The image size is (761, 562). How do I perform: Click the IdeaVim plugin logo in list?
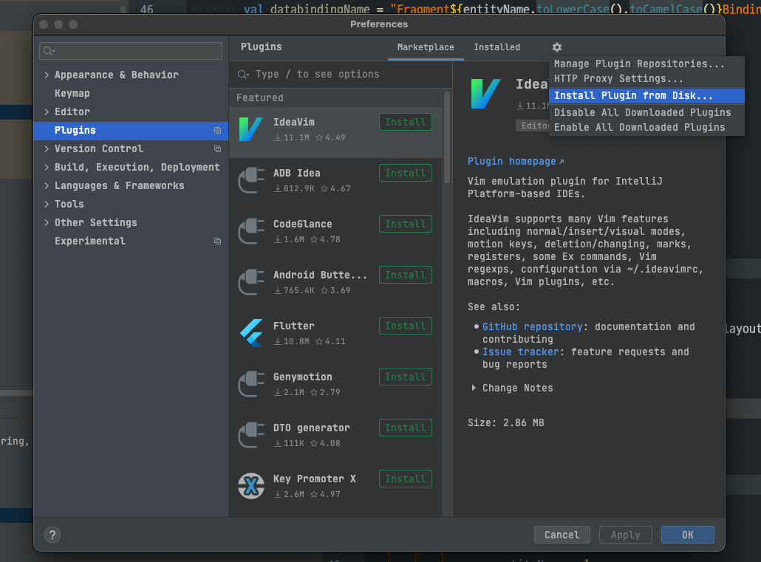coord(251,129)
